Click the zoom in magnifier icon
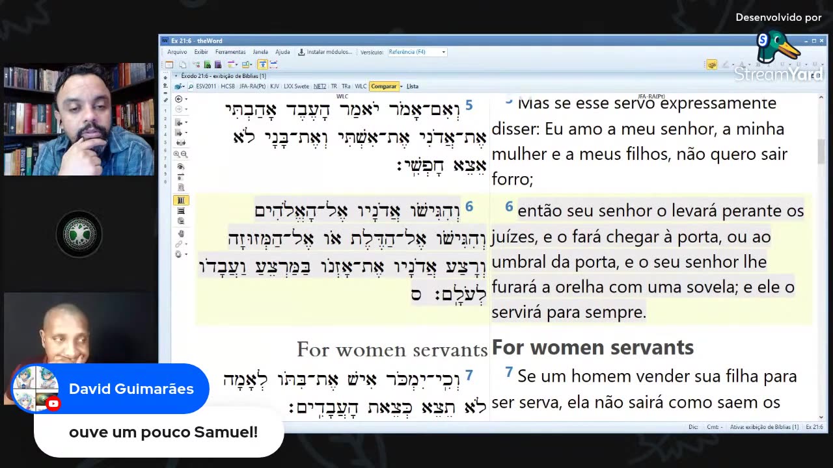 tap(176, 154)
